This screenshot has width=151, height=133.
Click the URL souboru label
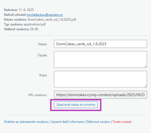[x=38, y=95]
